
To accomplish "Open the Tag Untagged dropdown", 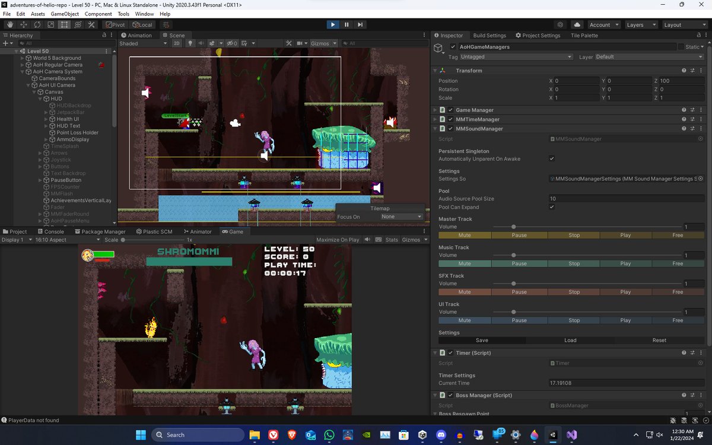I will tap(517, 57).
